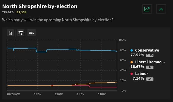The image size is (173, 102).
Task: Click the 8 NOV date axis marker
Action: pos(80,94)
